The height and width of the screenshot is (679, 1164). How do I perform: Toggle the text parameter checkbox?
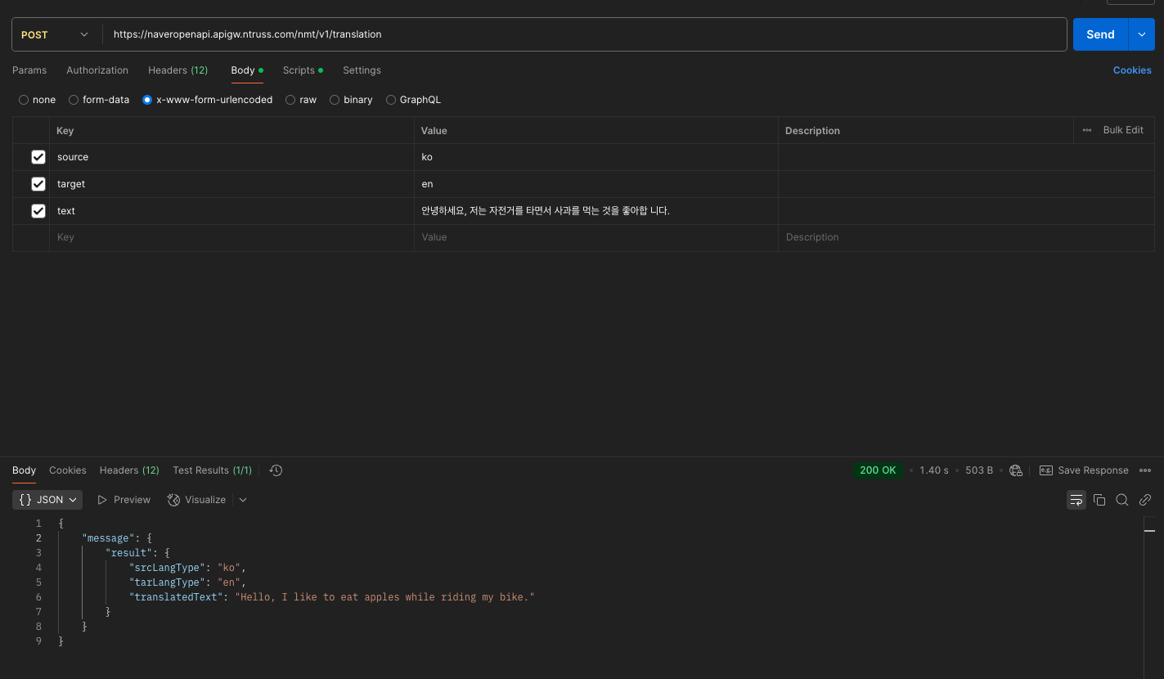[x=38, y=211]
